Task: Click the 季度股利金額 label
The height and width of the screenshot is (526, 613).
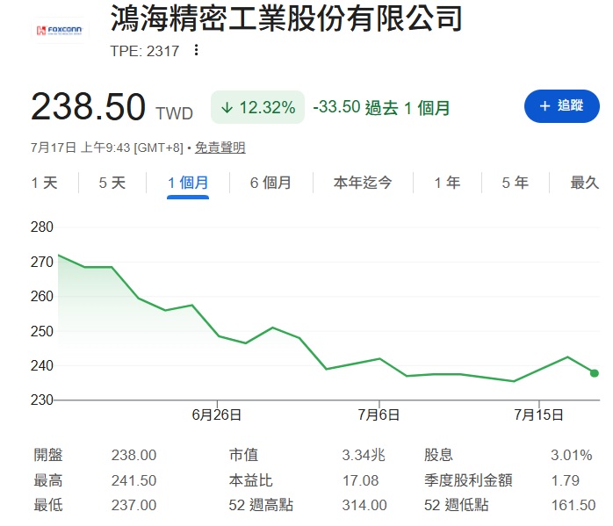Action: [468, 480]
